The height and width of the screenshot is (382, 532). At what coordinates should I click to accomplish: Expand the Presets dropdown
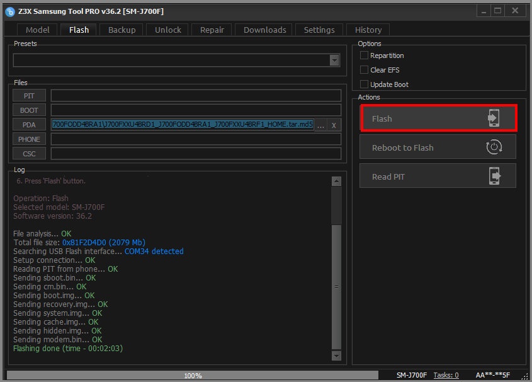[334, 61]
